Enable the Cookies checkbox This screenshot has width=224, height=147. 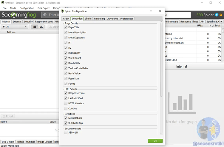click(x=66, y=109)
